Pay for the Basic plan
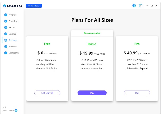The width and height of the screenshot is (163, 115). (x=92, y=93)
